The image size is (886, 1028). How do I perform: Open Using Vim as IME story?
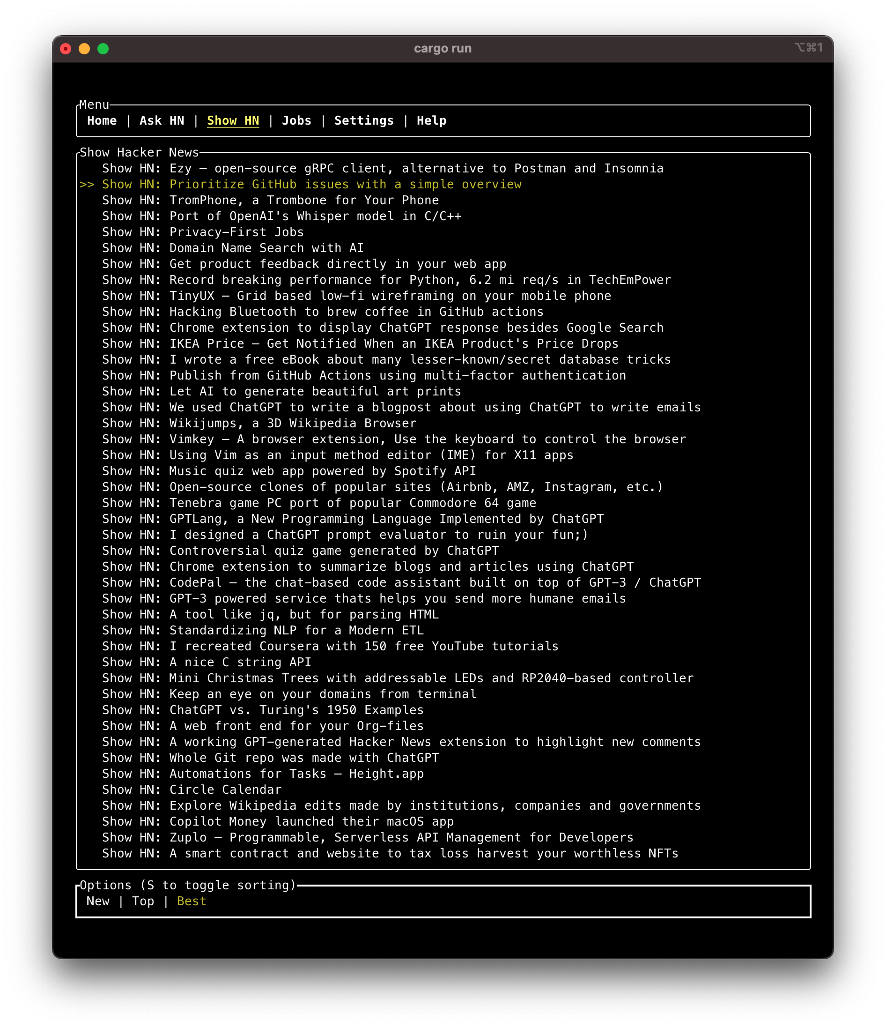click(x=338, y=455)
